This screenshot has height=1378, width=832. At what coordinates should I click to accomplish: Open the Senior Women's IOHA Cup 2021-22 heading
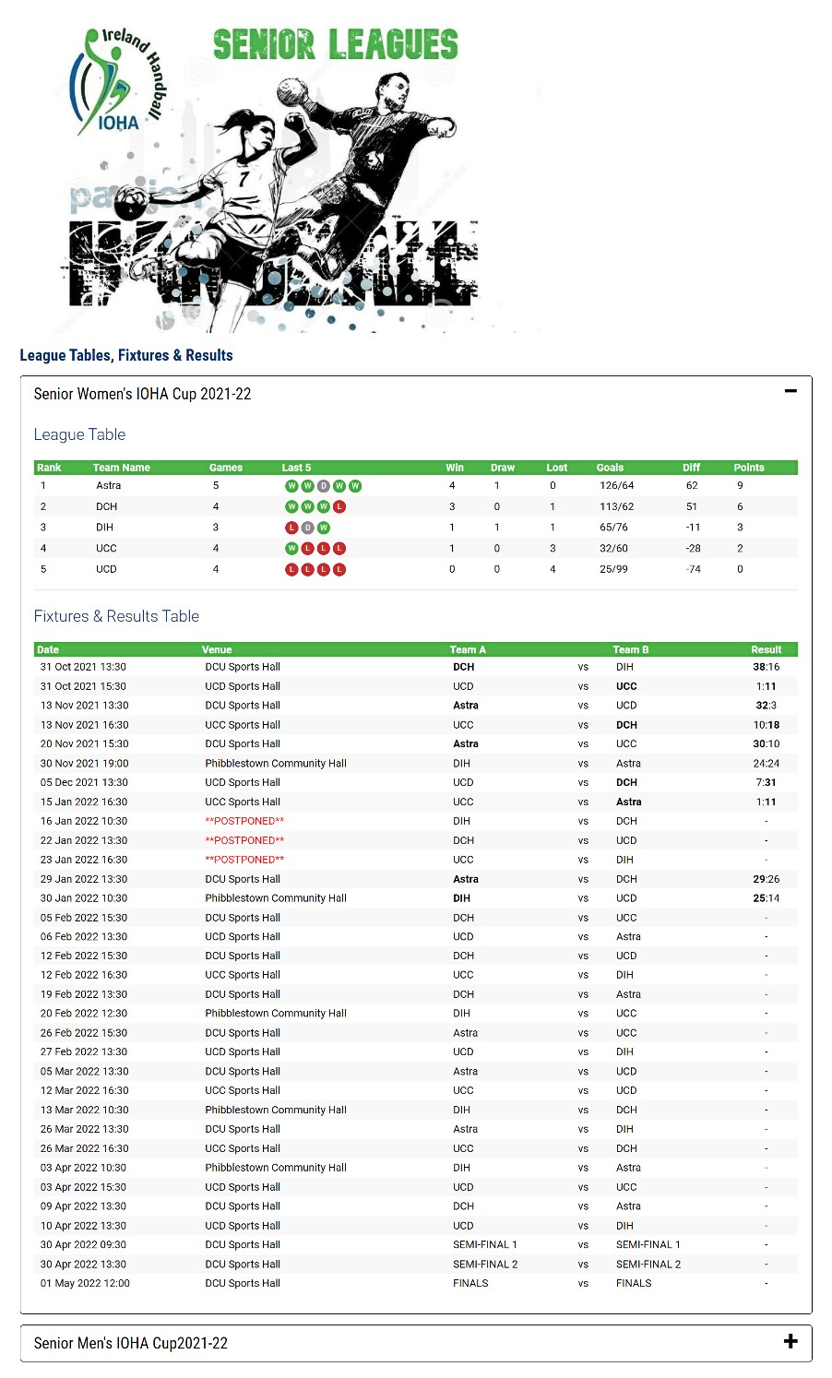pos(142,394)
